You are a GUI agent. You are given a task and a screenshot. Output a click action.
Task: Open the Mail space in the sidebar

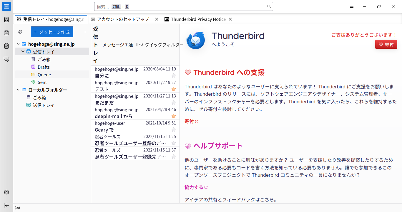coord(6,6)
